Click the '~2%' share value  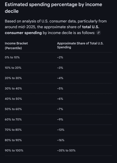click(x=60, y=57)
